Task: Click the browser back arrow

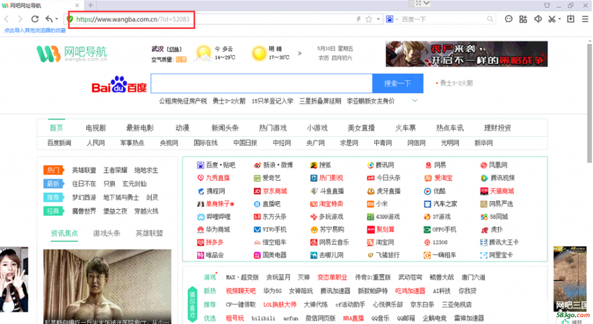Action: 6,19
